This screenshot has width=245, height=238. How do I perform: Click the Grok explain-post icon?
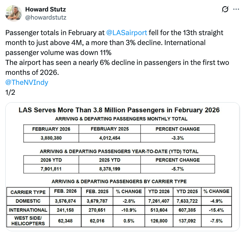tap(225, 10)
